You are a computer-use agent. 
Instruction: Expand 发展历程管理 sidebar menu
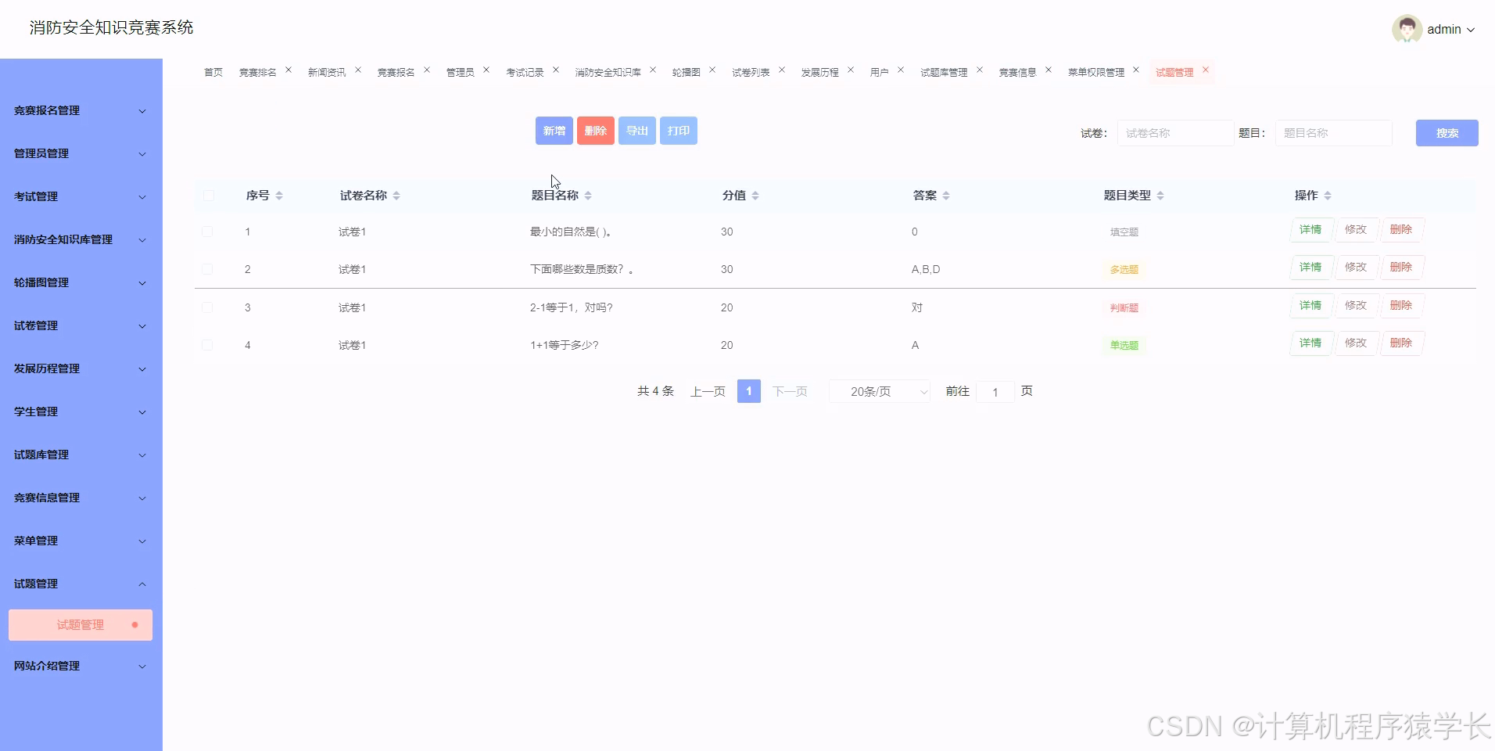click(81, 369)
